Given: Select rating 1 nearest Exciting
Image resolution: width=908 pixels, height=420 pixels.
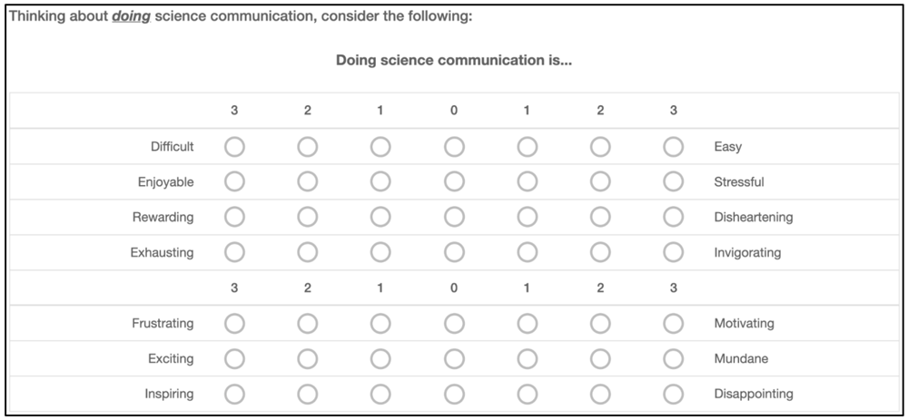Looking at the screenshot, I should [x=380, y=358].
